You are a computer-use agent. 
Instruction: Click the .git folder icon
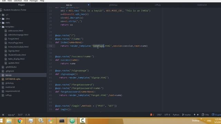click(3, 15)
